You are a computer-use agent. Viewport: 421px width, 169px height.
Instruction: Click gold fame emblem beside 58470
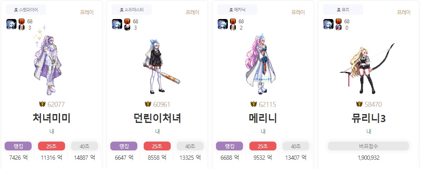[x=359, y=104]
